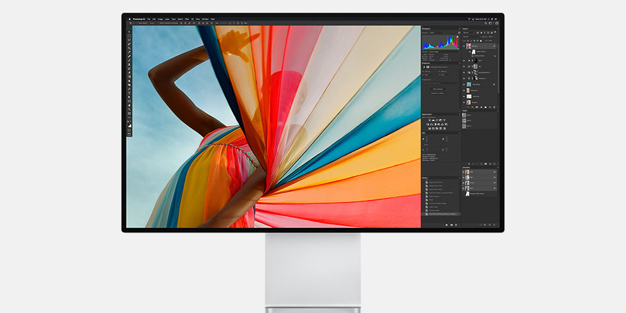The image size is (626, 313).
Task: Select the Move tool in the toolbar
Action: (129, 31)
